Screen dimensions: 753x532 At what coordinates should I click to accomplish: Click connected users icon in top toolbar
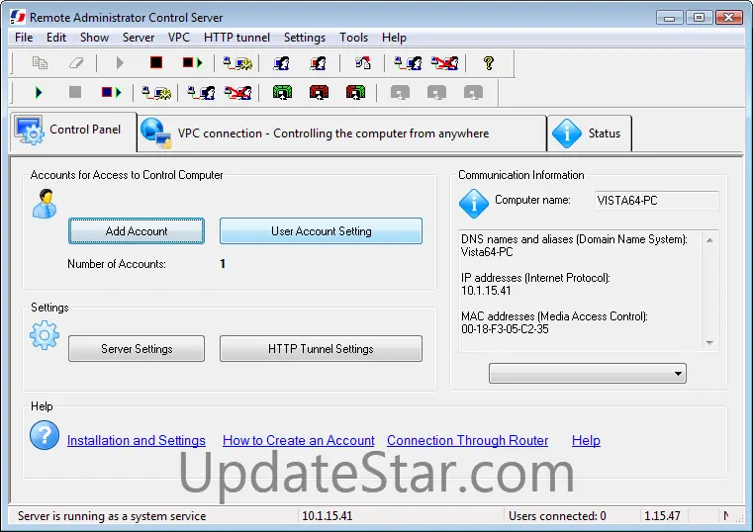tap(408, 63)
